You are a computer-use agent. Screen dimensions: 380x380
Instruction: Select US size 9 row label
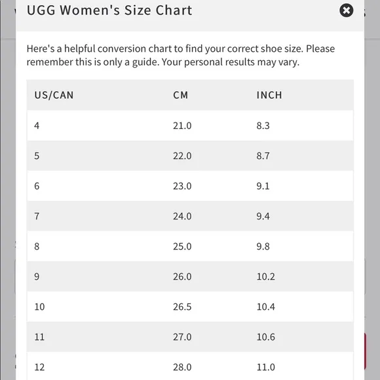click(x=37, y=276)
